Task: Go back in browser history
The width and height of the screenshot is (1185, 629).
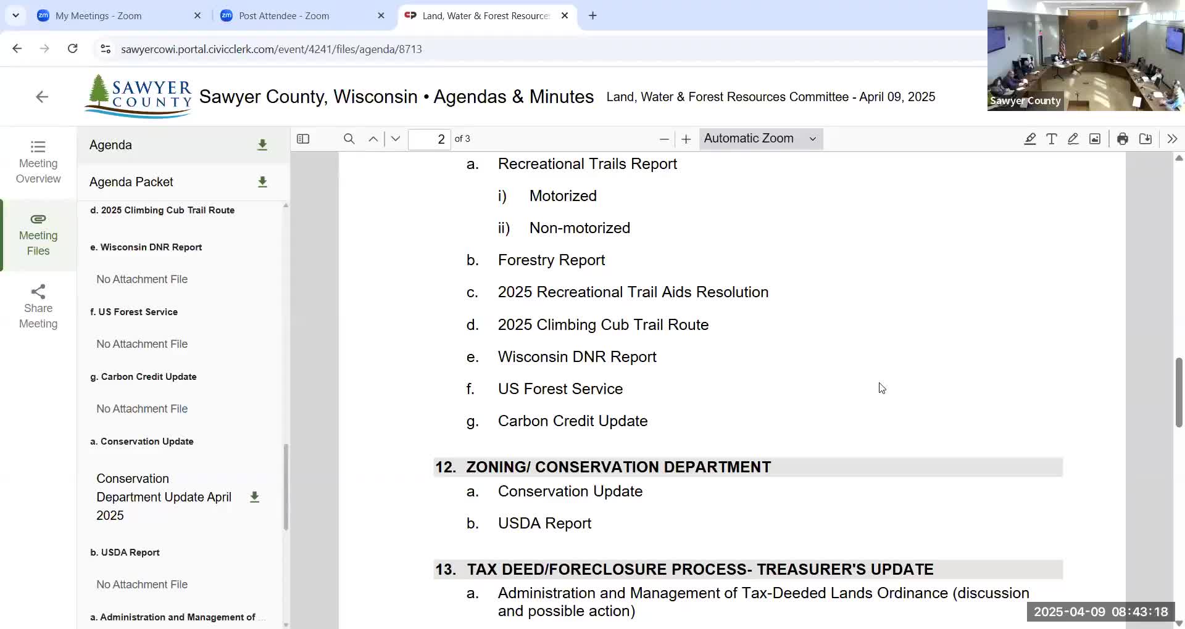Action: (17, 49)
